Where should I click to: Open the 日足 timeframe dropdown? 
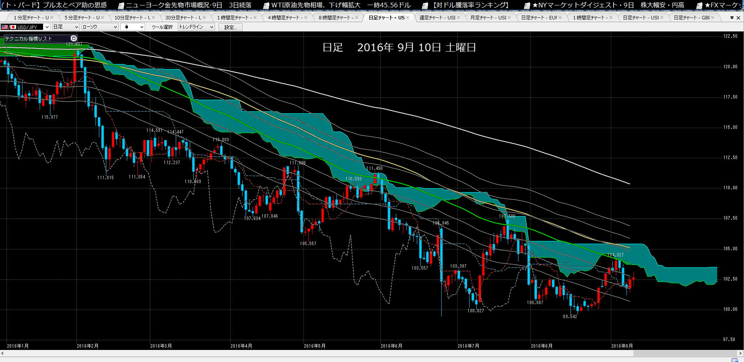[x=76, y=27]
